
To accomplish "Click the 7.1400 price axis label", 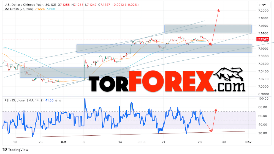I will [263, 33].
